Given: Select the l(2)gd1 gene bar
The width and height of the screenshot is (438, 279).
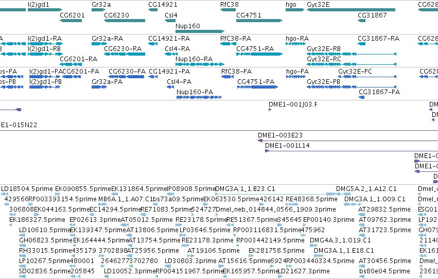Looking at the screenshot, I should point(45,10).
